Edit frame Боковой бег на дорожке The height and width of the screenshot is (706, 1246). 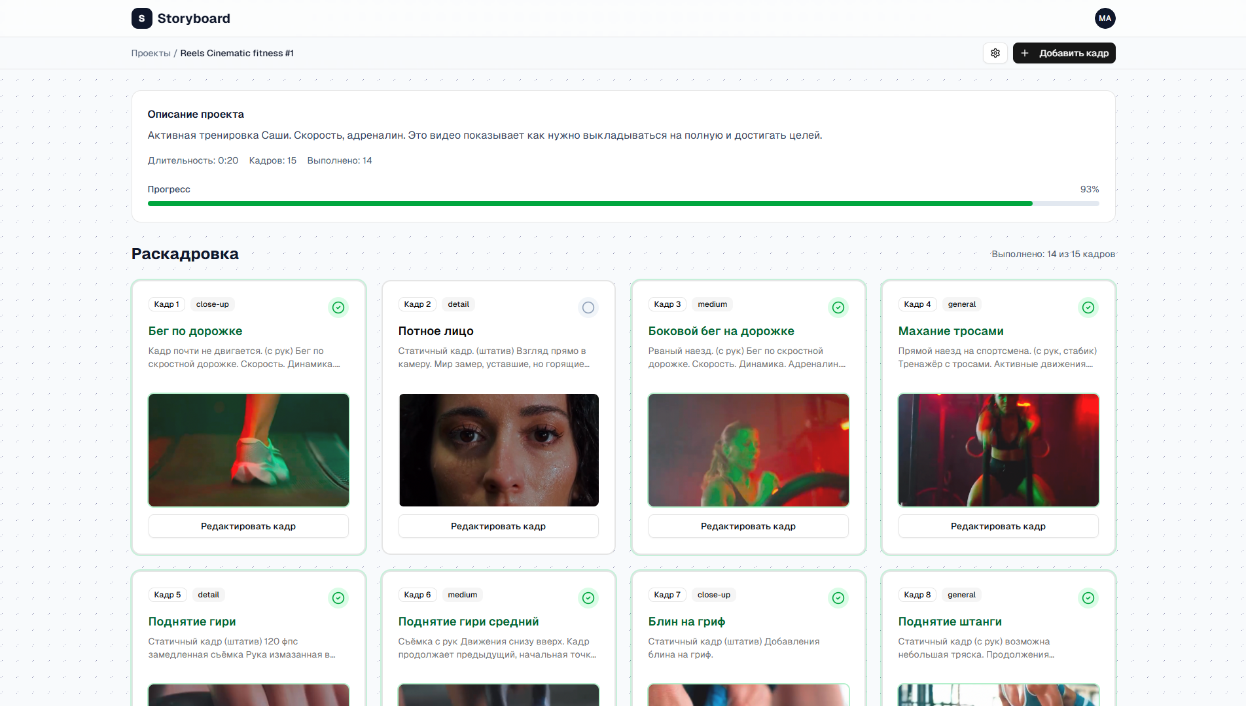tap(749, 526)
